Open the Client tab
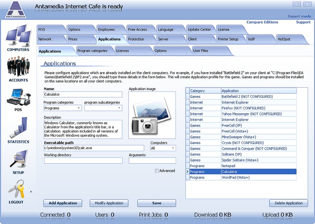 (x=200, y=39)
